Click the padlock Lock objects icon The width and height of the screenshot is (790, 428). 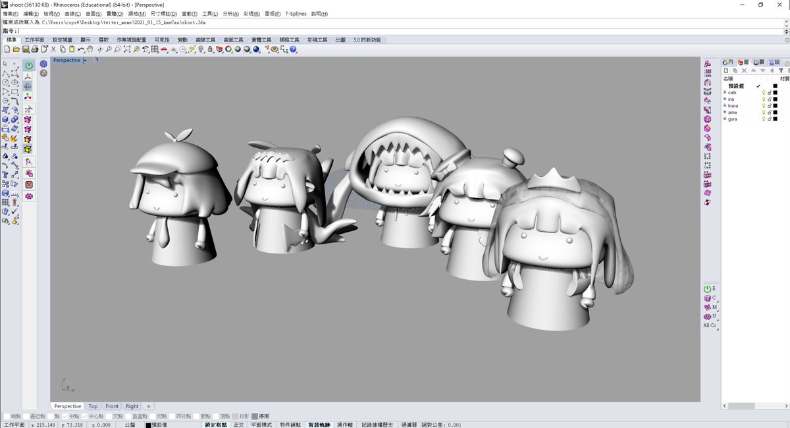(210, 49)
